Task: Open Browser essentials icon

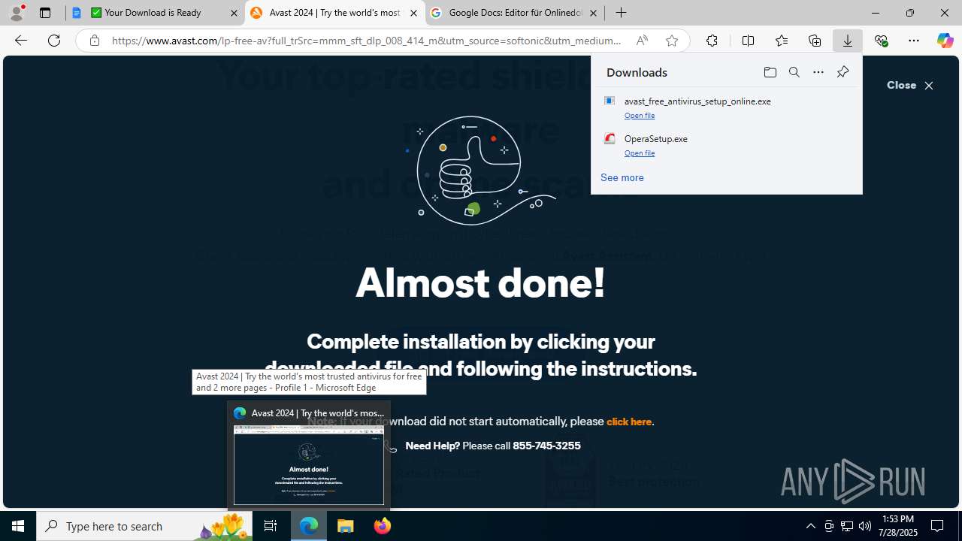Action: (x=881, y=41)
